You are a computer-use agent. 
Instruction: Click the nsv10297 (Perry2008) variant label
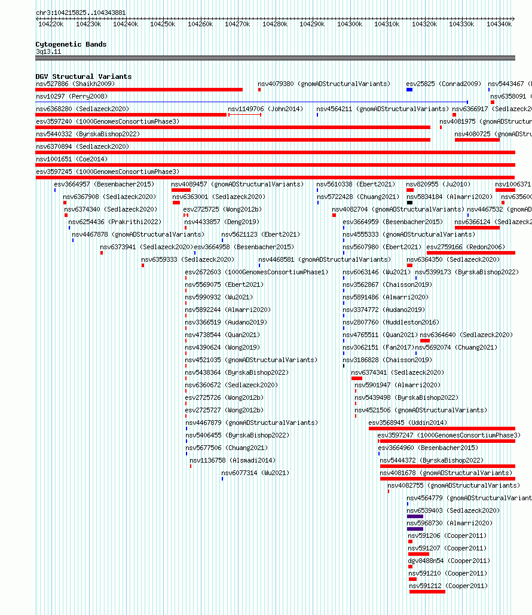tap(71, 96)
